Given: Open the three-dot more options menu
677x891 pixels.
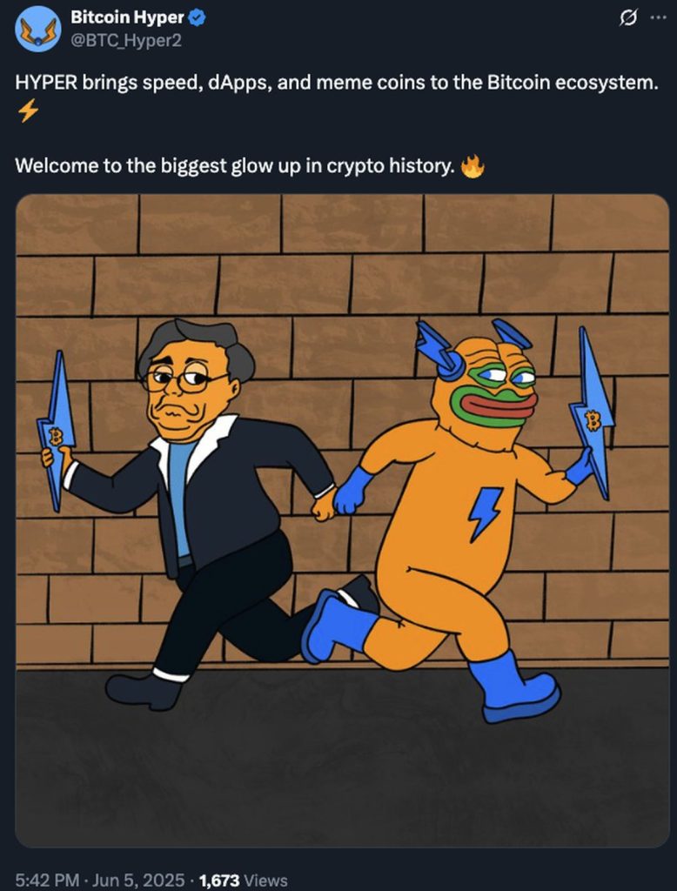Looking at the screenshot, I should [x=658, y=17].
